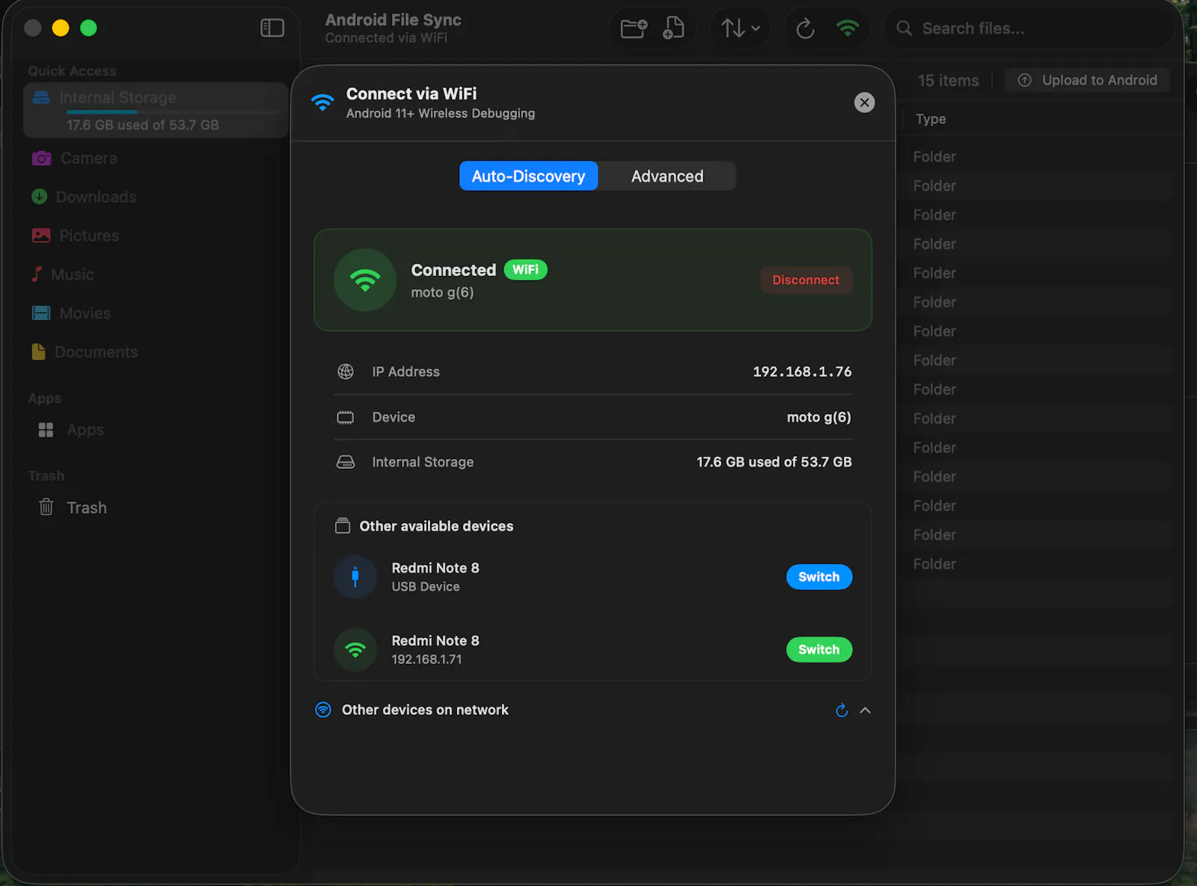Click the Camera sidebar icon
This screenshot has height=886, width=1197.
coord(41,159)
